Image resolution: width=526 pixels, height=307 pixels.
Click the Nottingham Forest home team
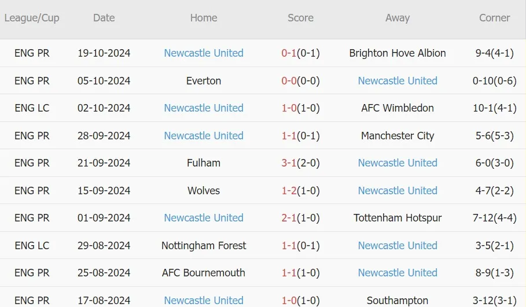pos(204,245)
